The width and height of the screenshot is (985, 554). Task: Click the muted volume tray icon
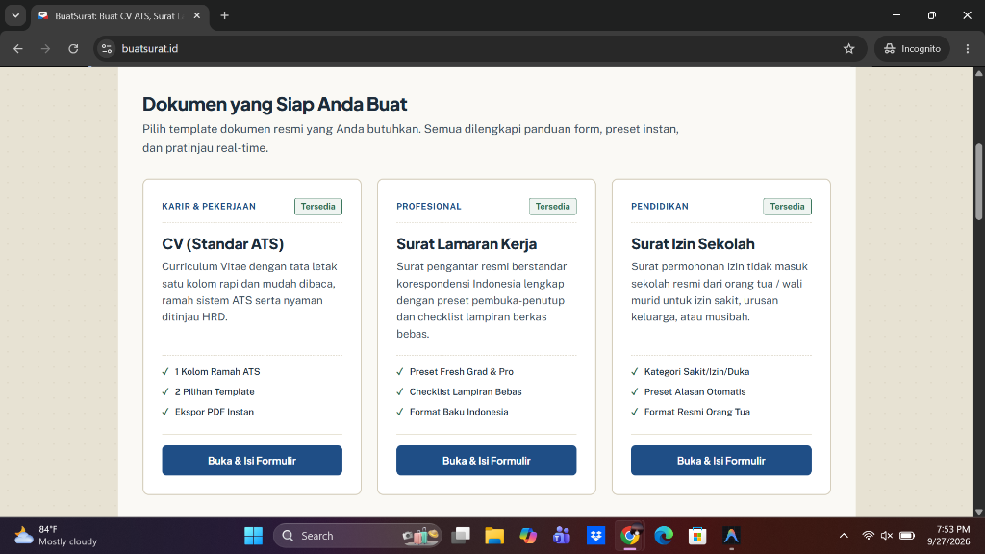click(x=886, y=536)
